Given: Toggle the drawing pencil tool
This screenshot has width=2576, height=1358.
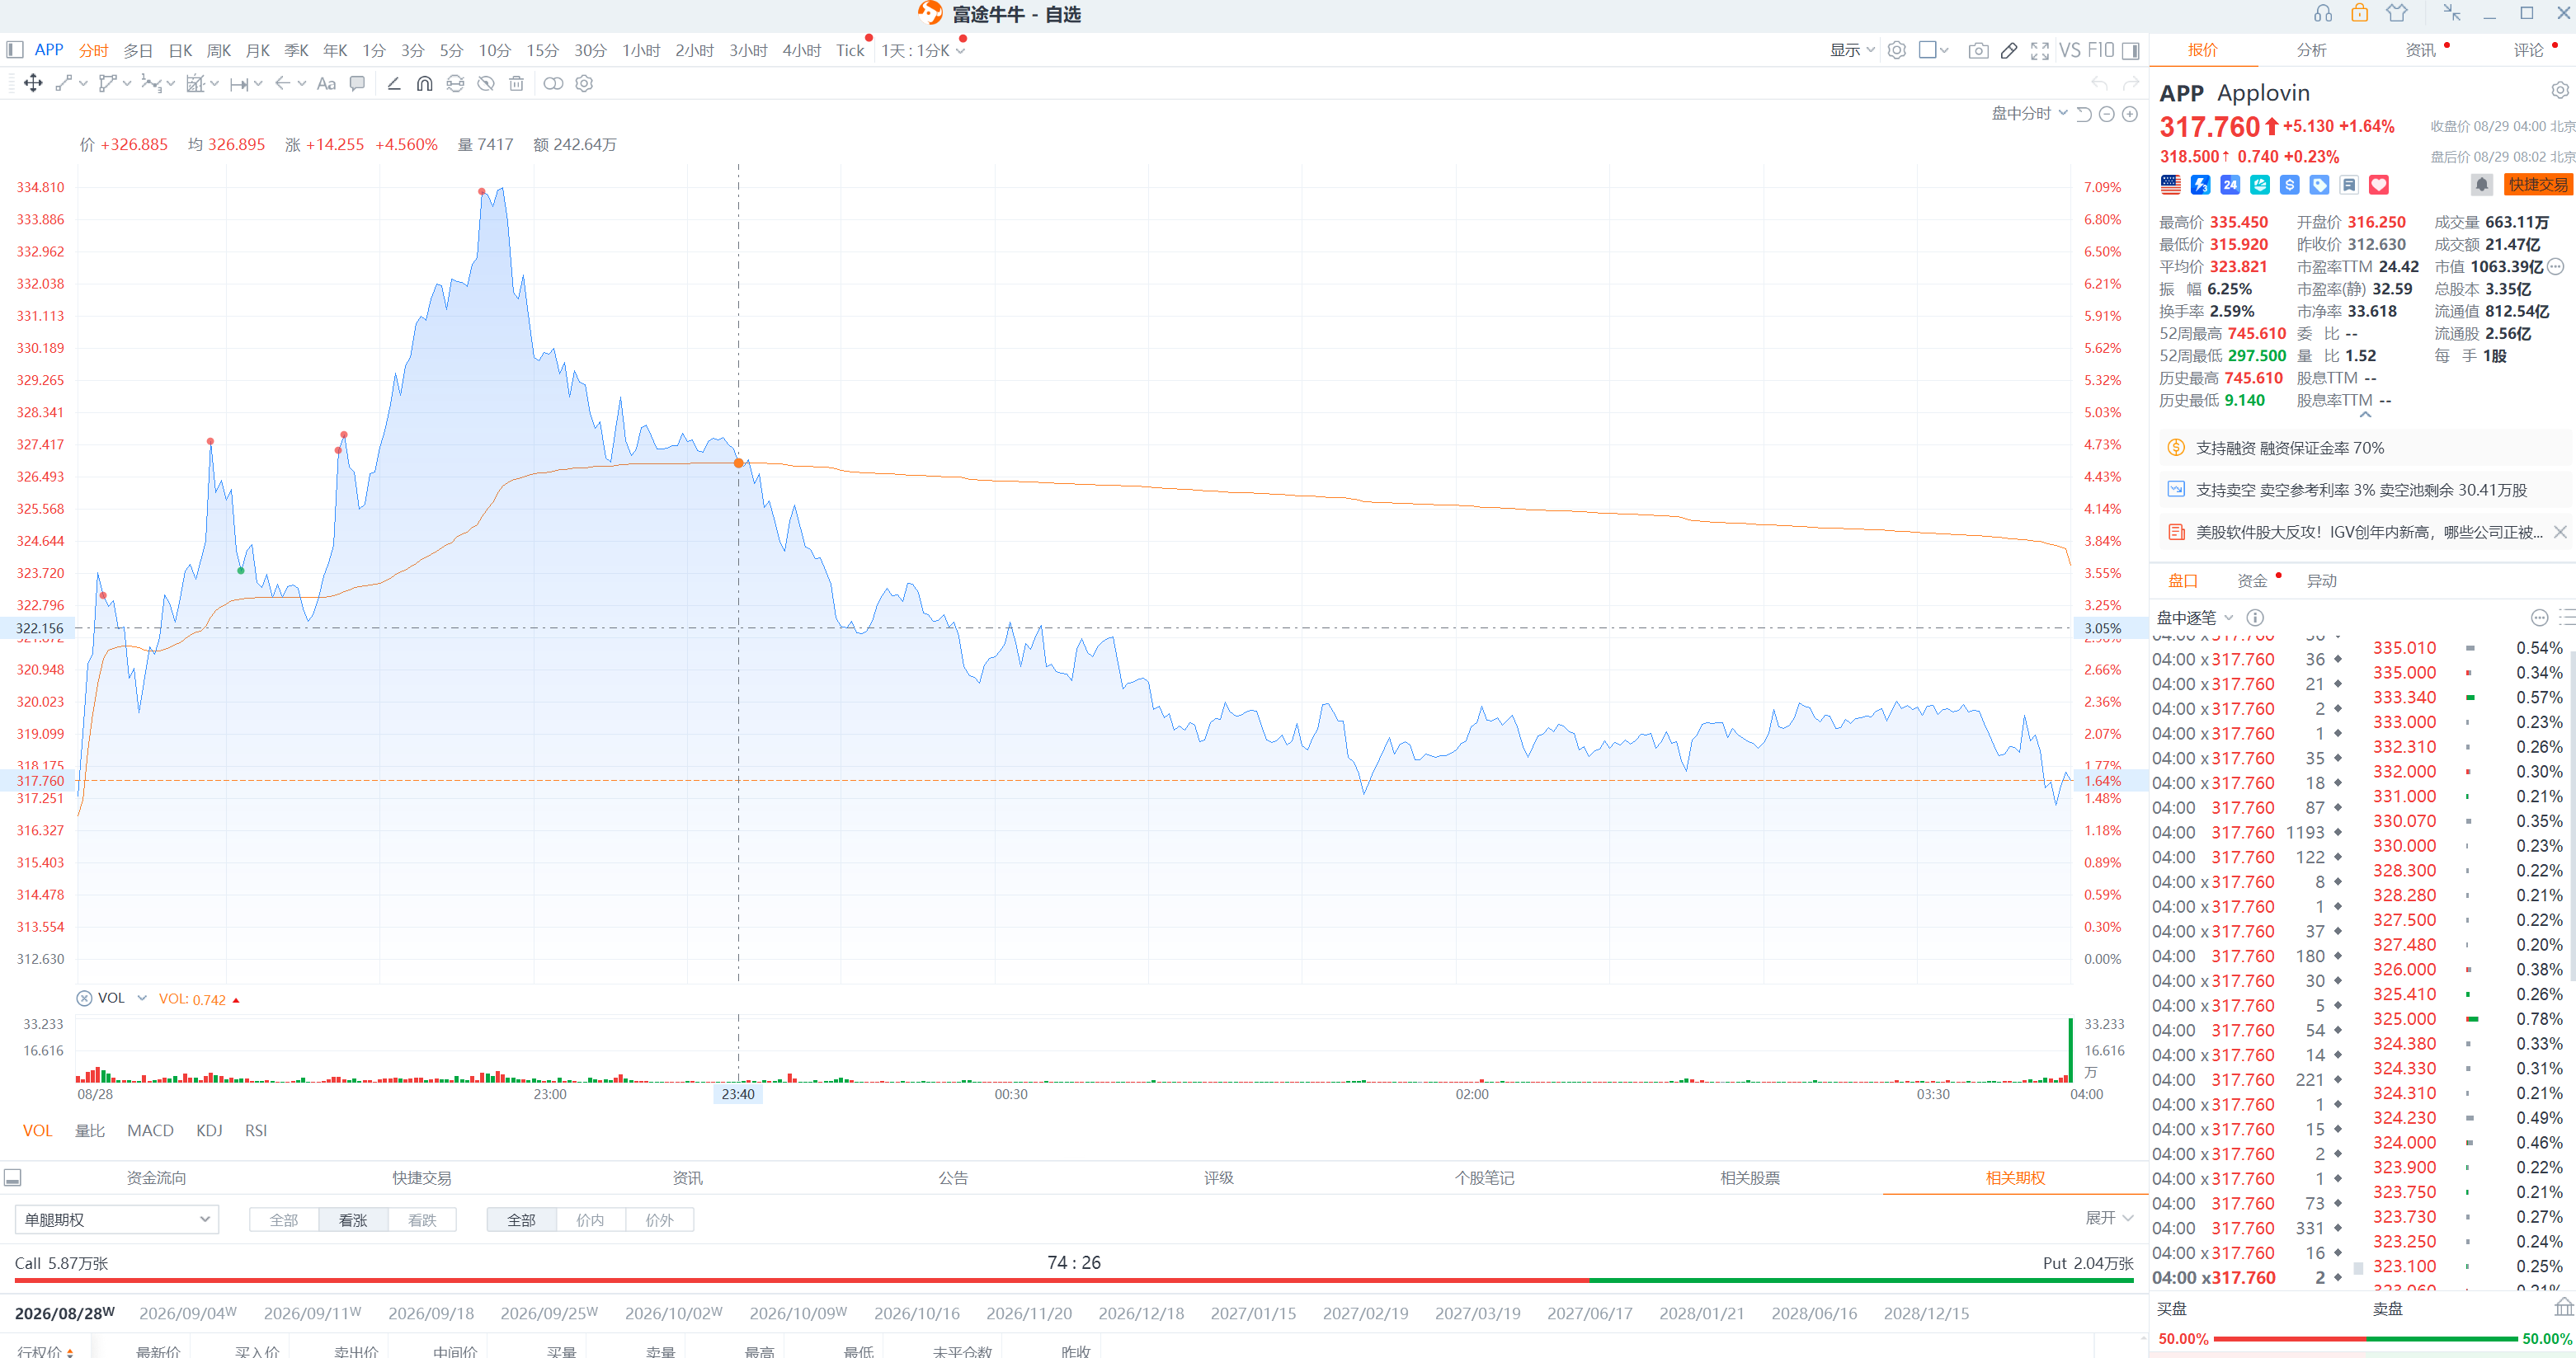Looking at the screenshot, I should [2009, 51].
